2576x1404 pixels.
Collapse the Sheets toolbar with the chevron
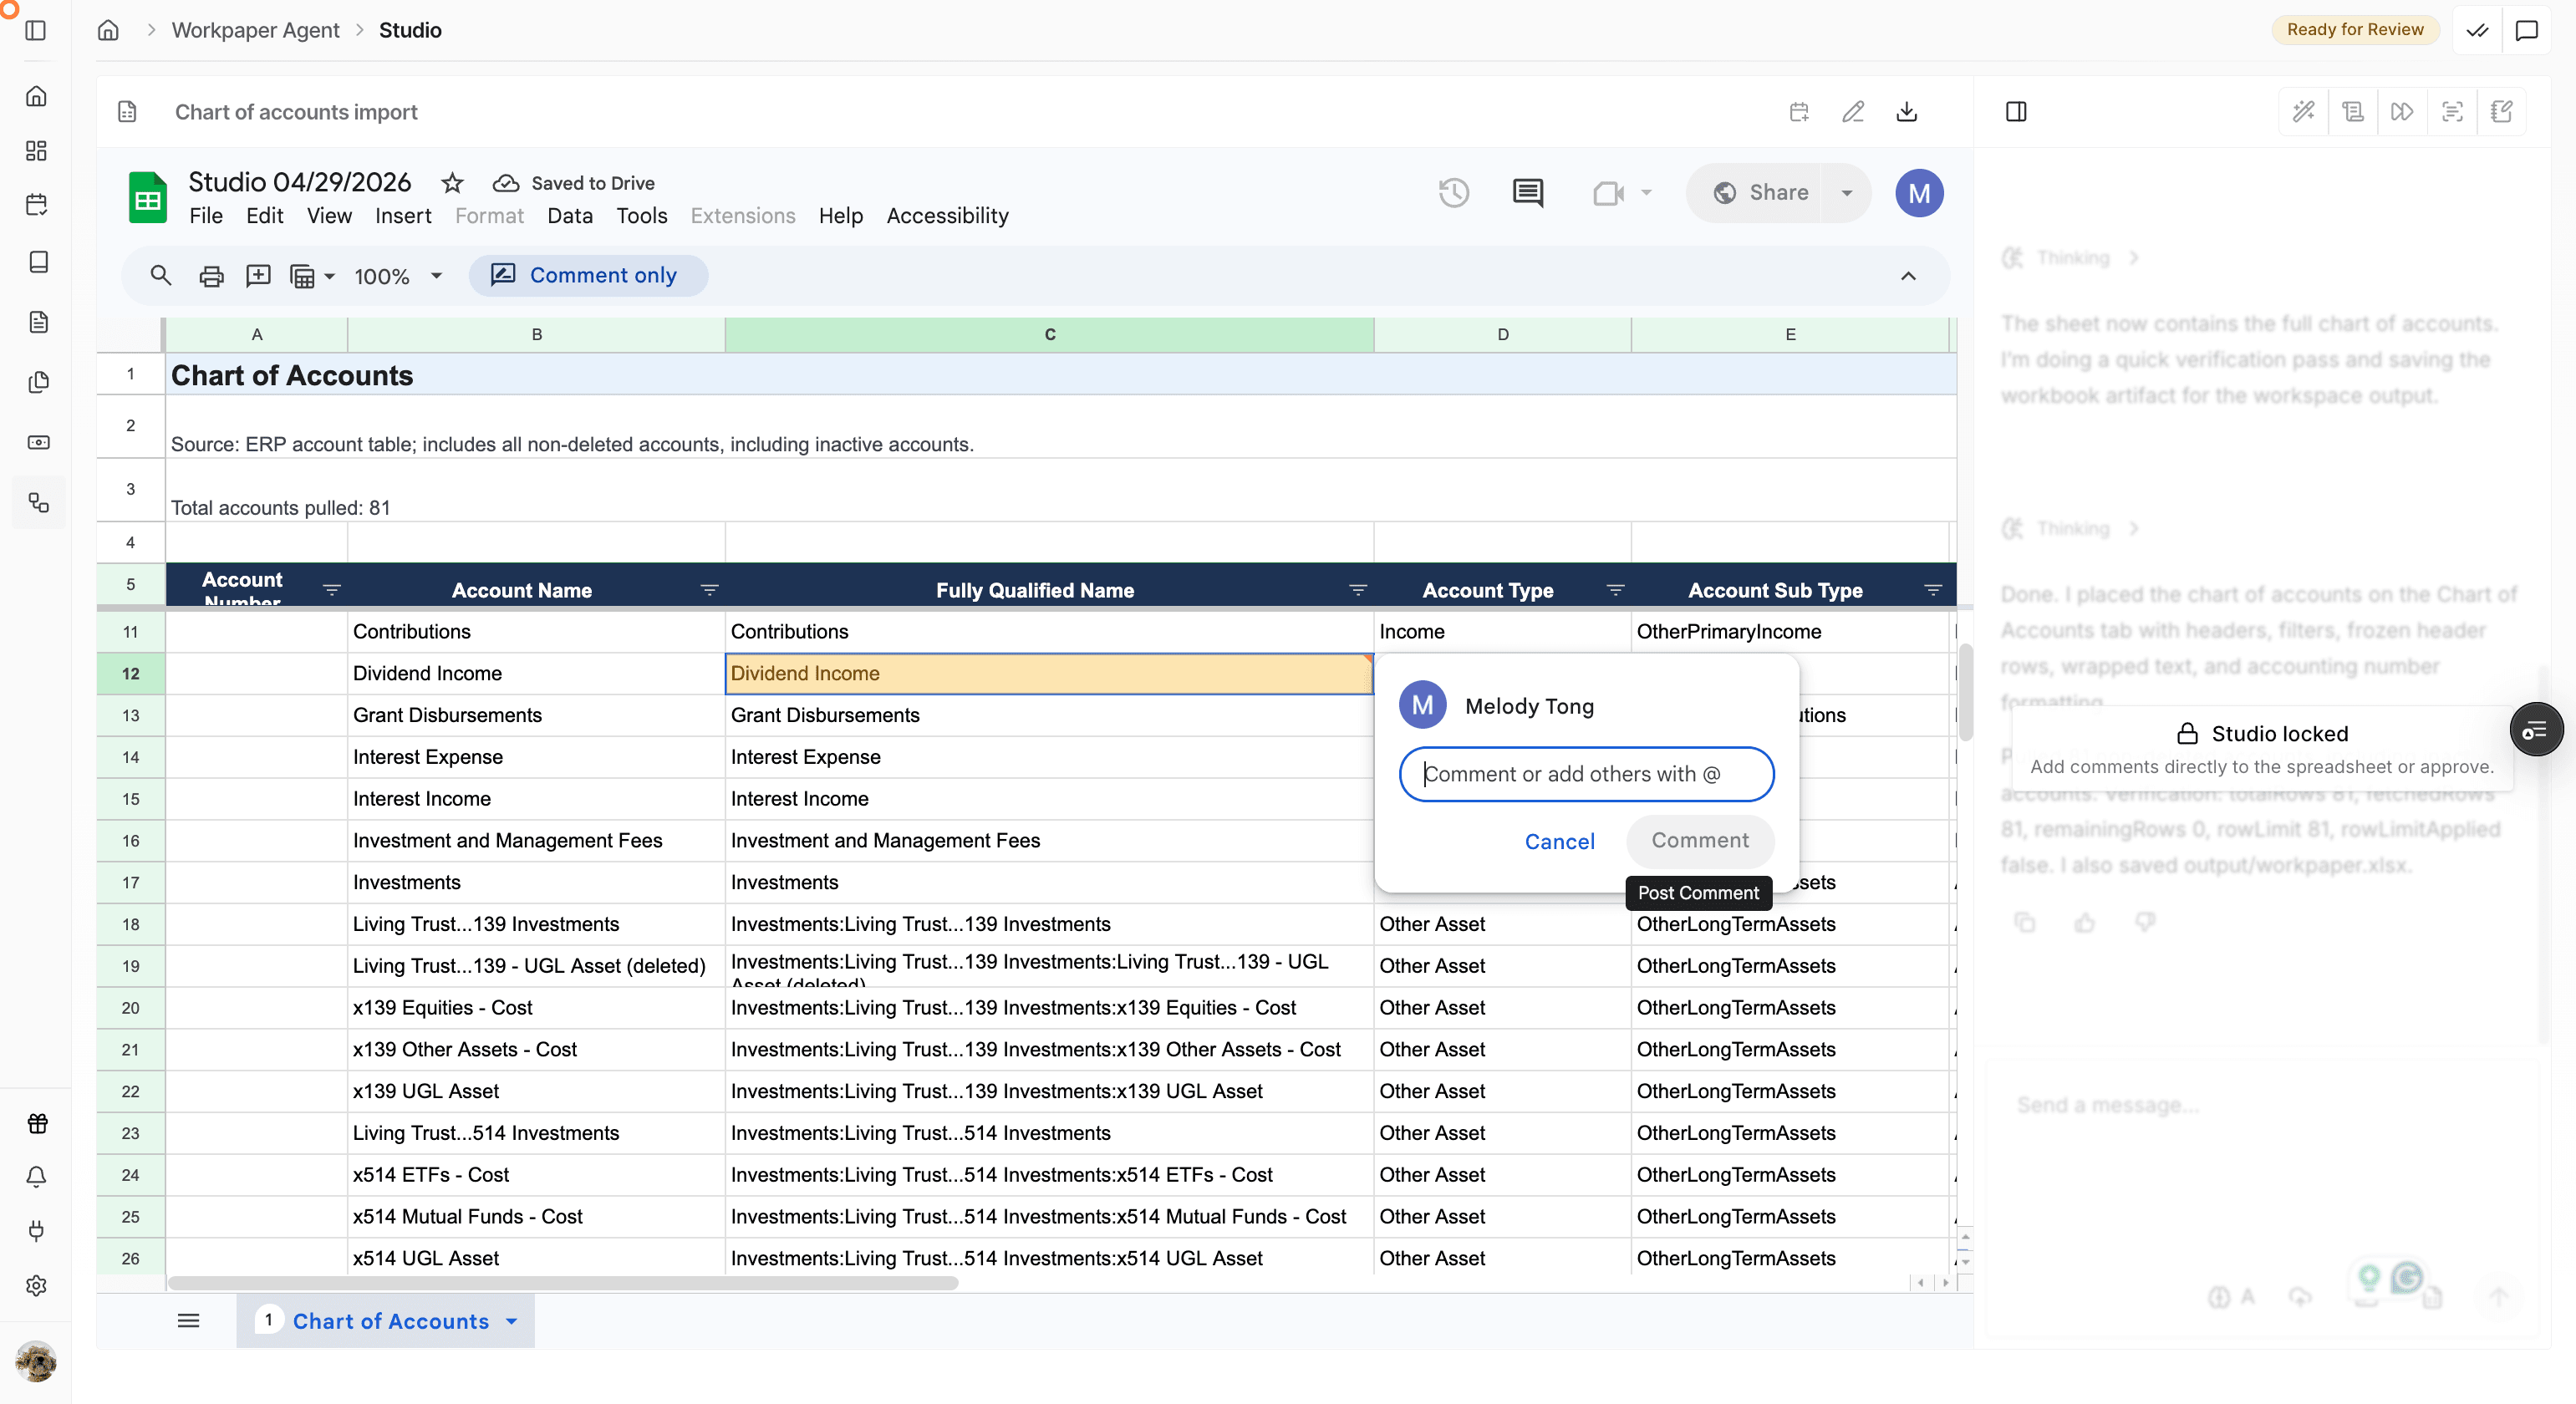[x=1908, y=276]
